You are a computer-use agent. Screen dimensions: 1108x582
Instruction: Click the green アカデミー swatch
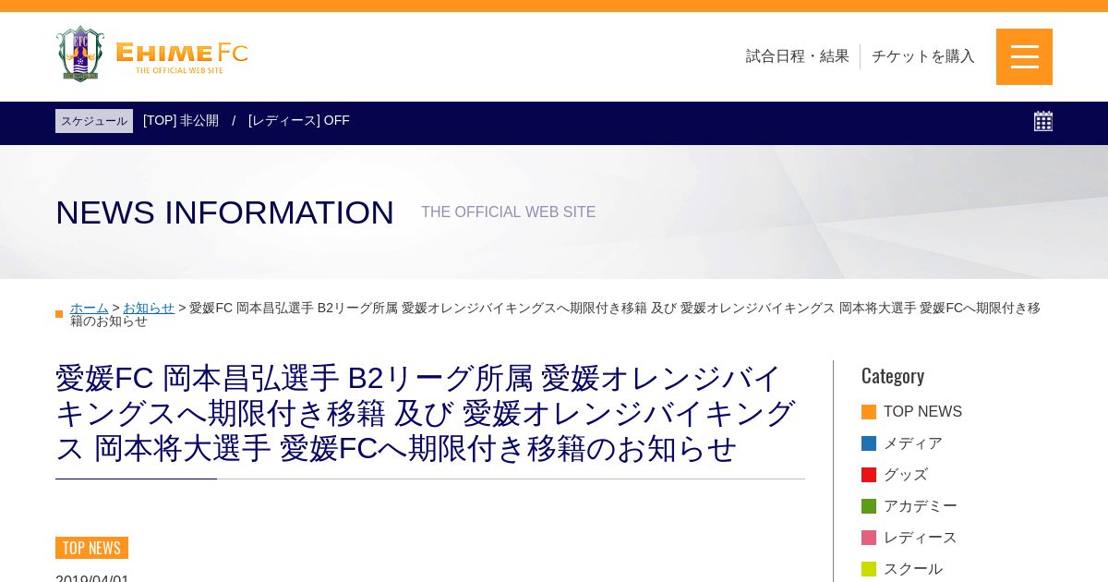pyautogui.click(x=869, y=506)
